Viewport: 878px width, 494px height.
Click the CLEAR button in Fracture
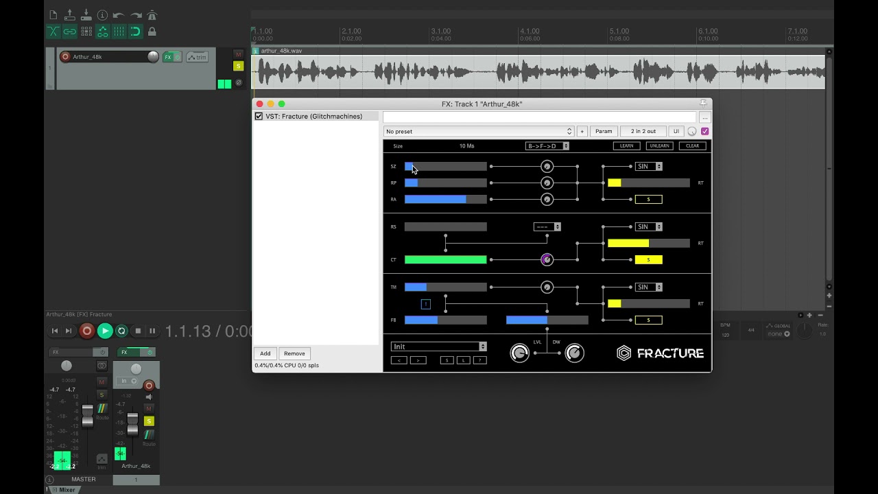tap(692, 146)
